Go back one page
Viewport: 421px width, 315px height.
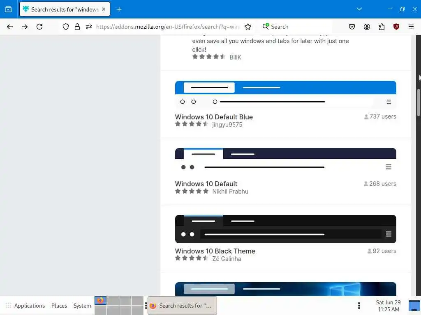(10, 27)
